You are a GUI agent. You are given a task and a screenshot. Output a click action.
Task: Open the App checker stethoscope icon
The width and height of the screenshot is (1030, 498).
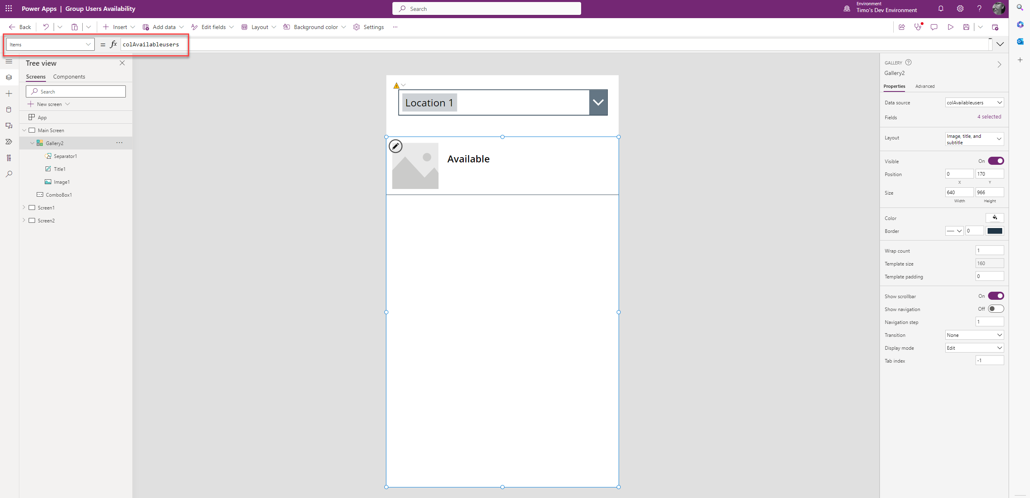tap(918, 27)
